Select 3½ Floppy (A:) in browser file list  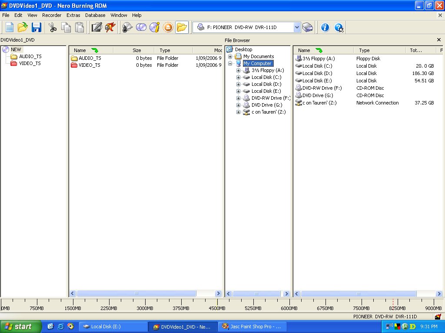(319, 59)
